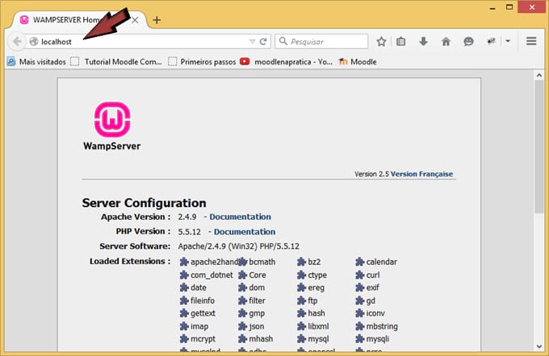Go back with the browser back arrow
The width and height of the screenshot is (549, 356).
tap(17, 42)
